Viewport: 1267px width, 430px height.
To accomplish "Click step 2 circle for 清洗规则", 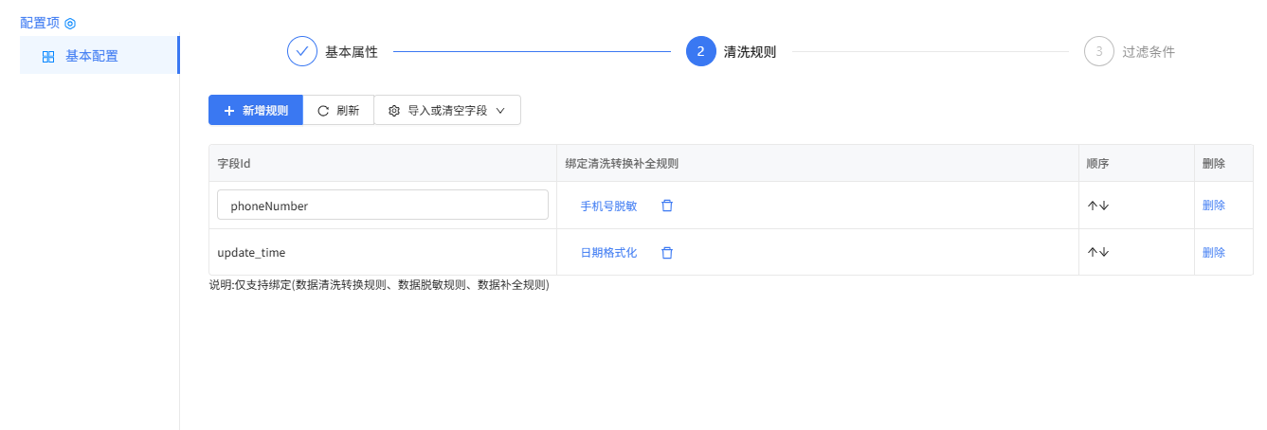I will point(701,51).
